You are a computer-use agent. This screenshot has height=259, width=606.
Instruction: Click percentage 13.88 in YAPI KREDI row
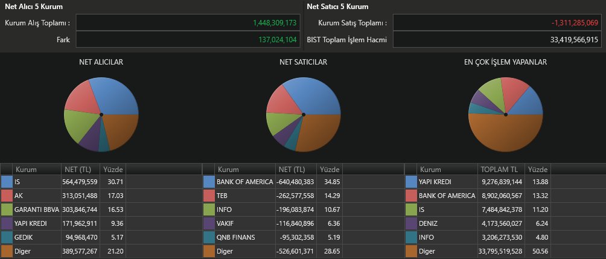click(x=540, y=182)
